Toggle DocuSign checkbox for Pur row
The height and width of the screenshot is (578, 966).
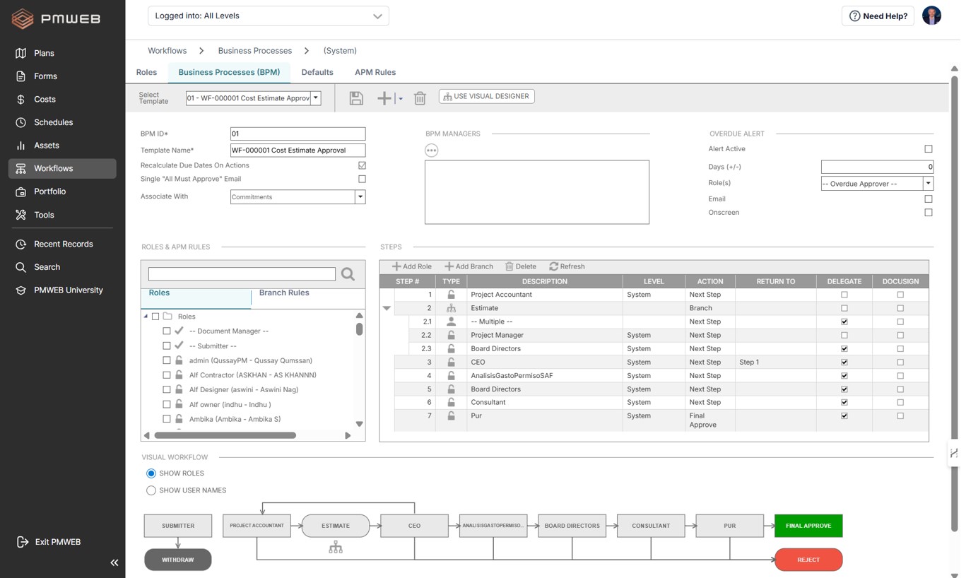(x=900, y=415)
